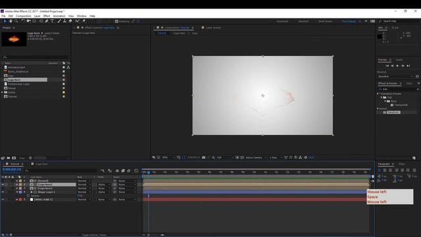Switch to Standard workspace
421x237 pixels.
[303, 21]
